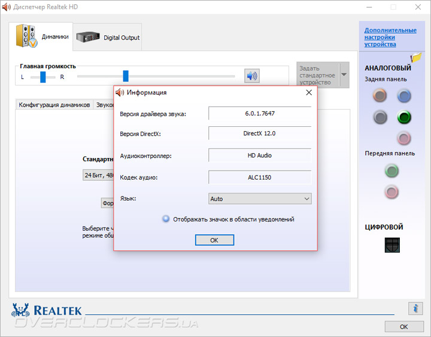431x337 pixels.
Task: Click the ЦИФРОВОЙ section heading
Action: 384,227
